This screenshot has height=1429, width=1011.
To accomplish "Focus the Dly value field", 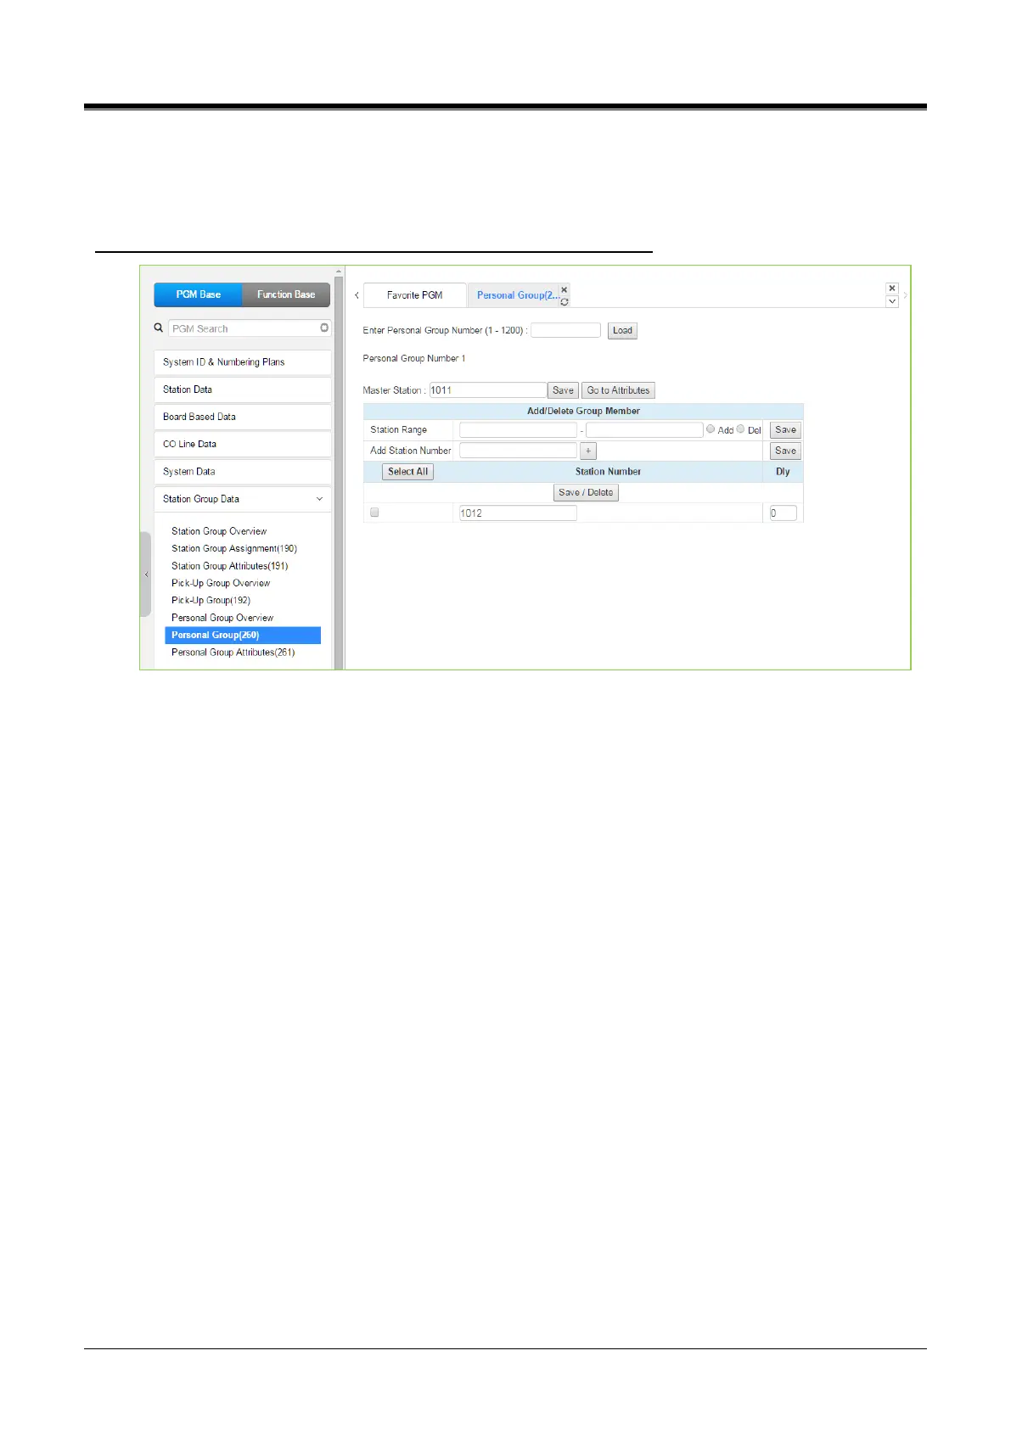I will (x=783, y=513).
